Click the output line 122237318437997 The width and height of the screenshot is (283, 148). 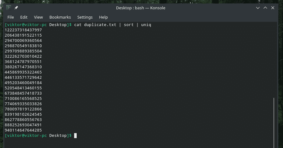[x=23, y=30]
